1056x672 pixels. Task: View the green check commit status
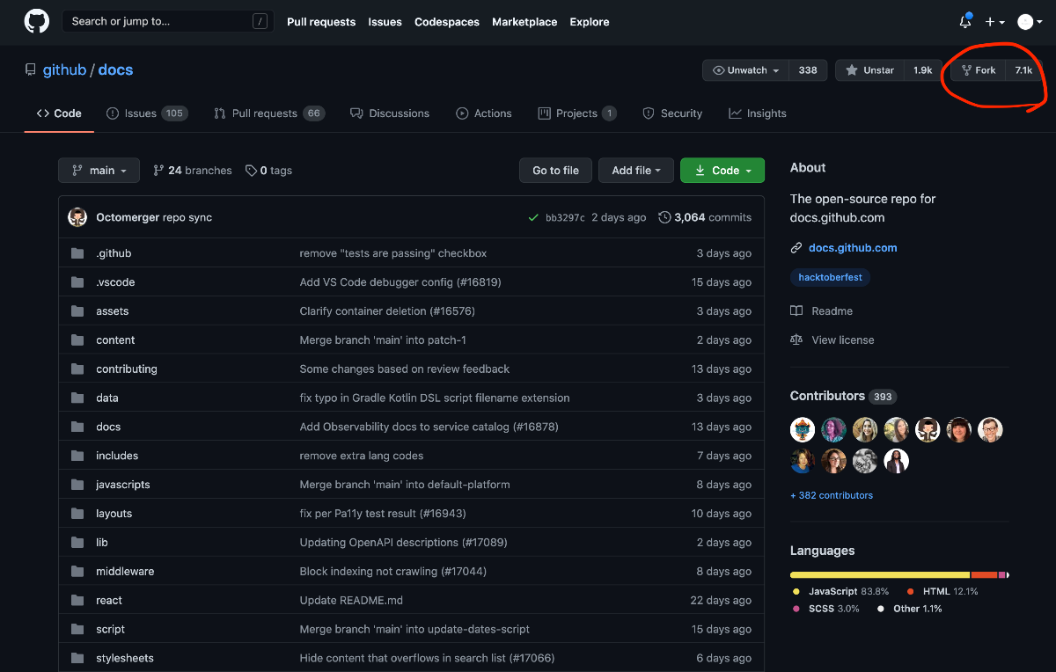[533, 217]
